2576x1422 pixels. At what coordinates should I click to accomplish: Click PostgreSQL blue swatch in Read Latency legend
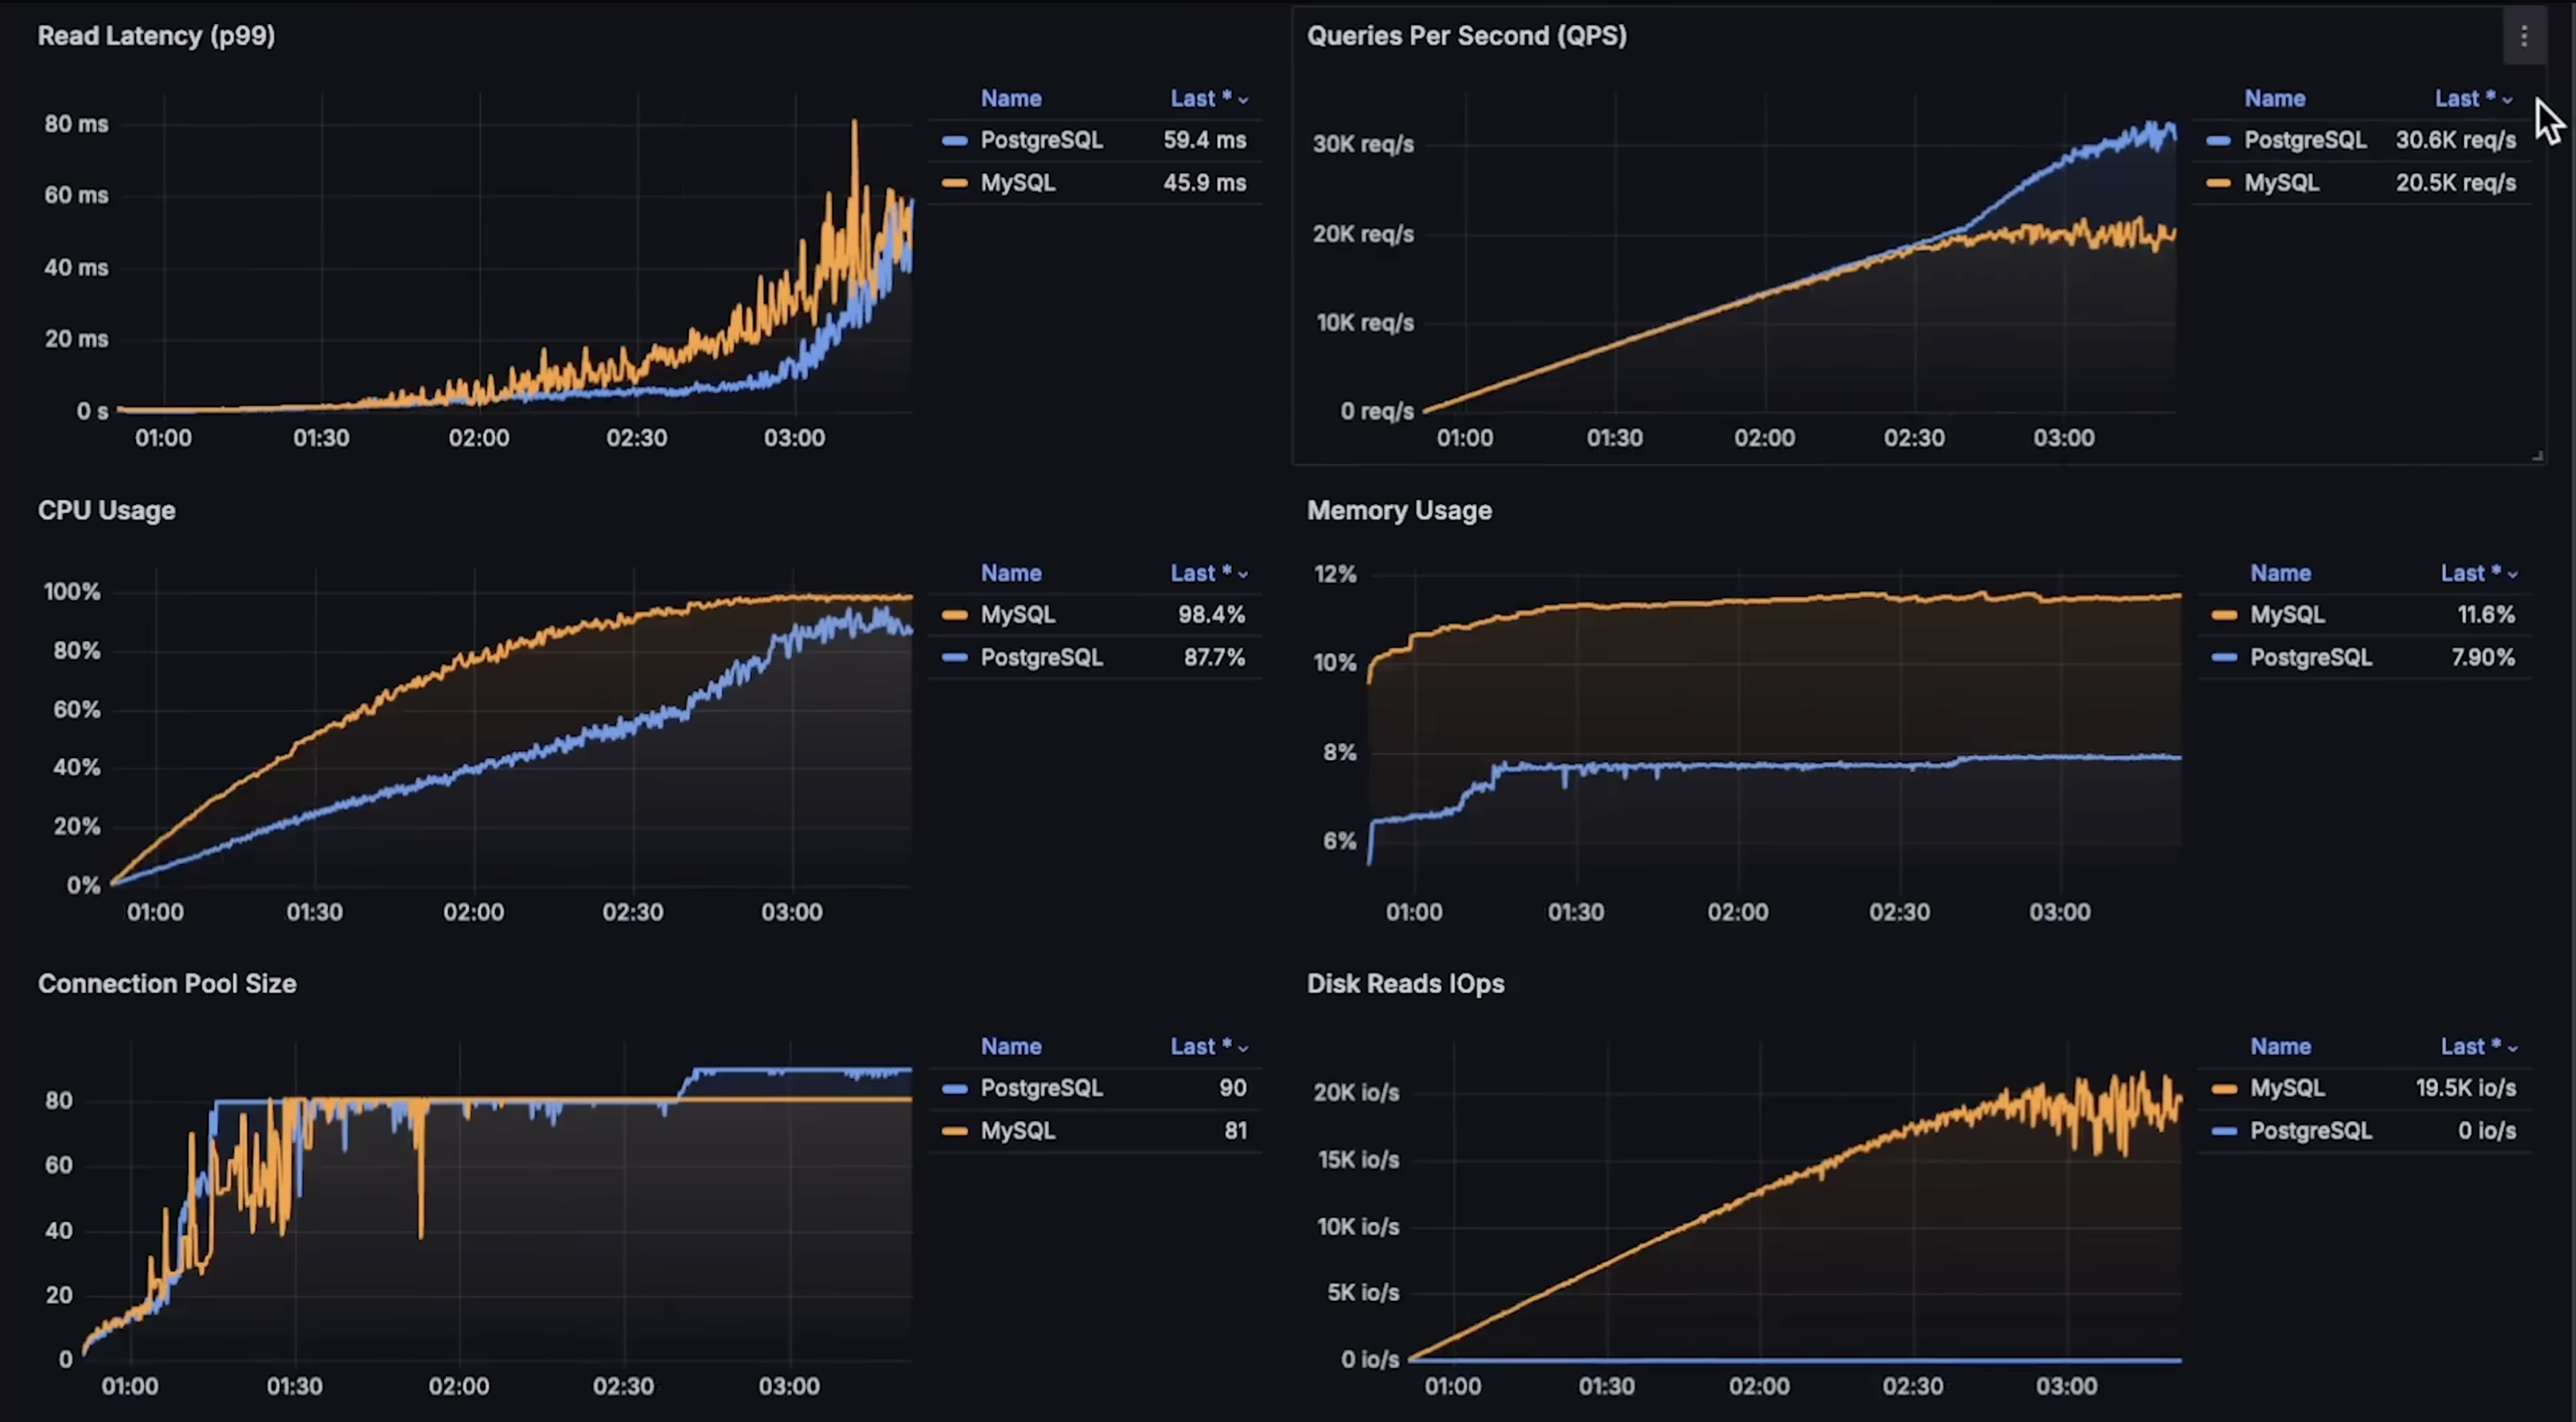click(x=954, y=141)
